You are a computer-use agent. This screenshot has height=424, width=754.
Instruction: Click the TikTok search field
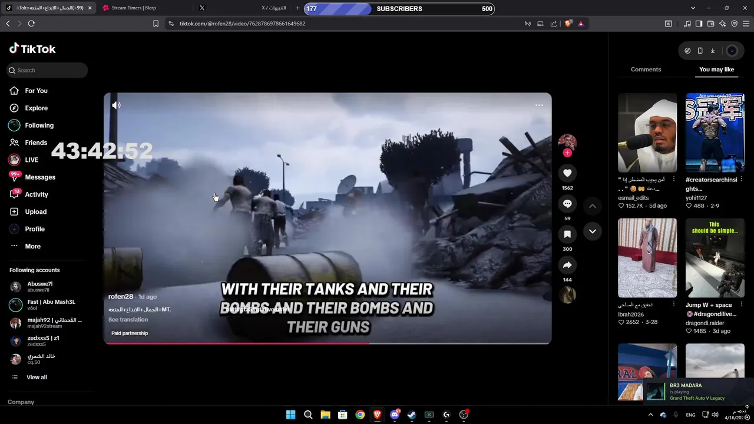[x=48, y=70]
